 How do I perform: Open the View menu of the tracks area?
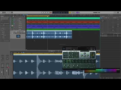point(21,15)
